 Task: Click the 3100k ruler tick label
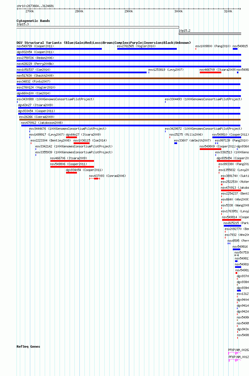[x=228, y=12]
